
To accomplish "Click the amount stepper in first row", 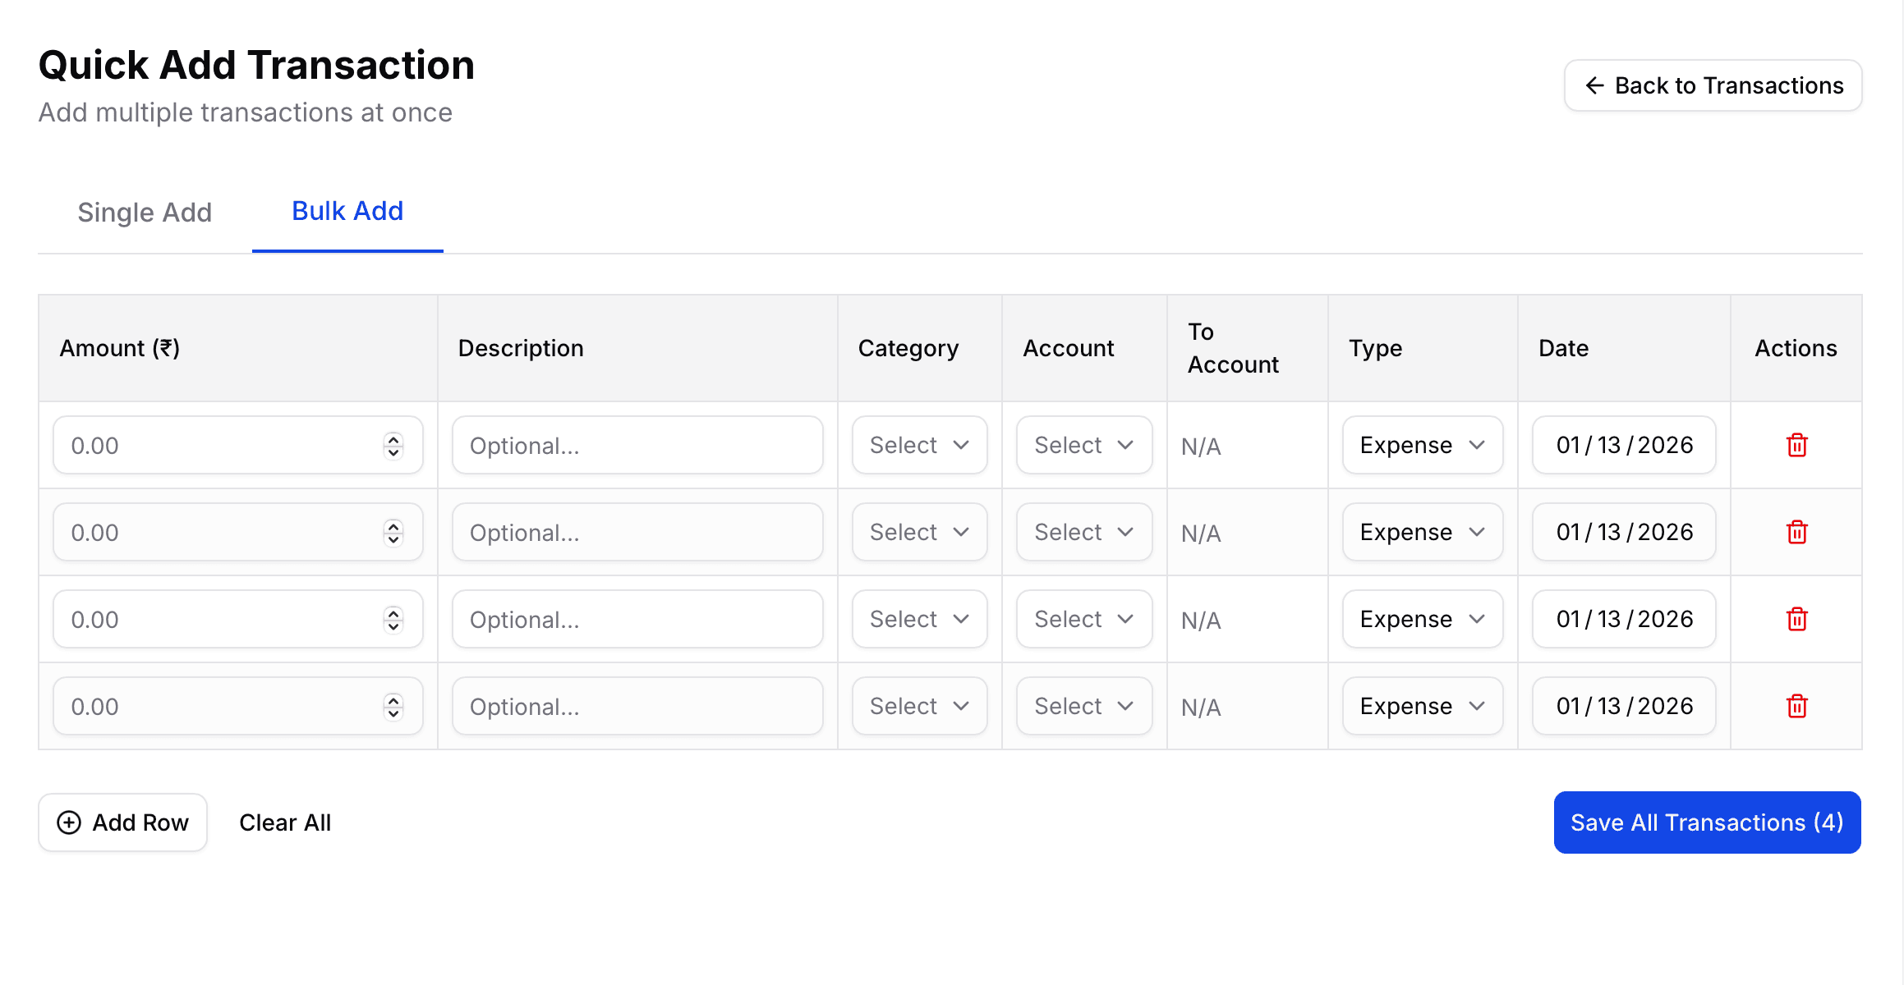I will (393, 446).
